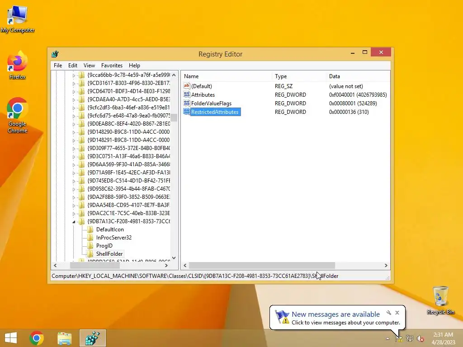This screenshot has width=463, height=347.
Task: Show hidden tray icons arrow
Action: click(x=387, y=338)
